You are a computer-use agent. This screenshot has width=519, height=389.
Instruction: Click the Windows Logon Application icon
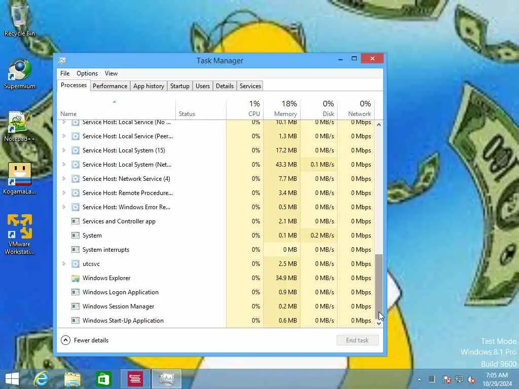pos(76,292)
